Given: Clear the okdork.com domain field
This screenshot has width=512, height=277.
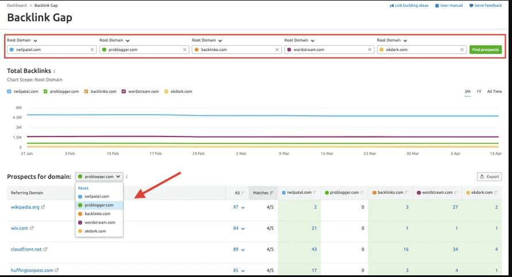Looking at the screenshot, I should click(461, 49).
